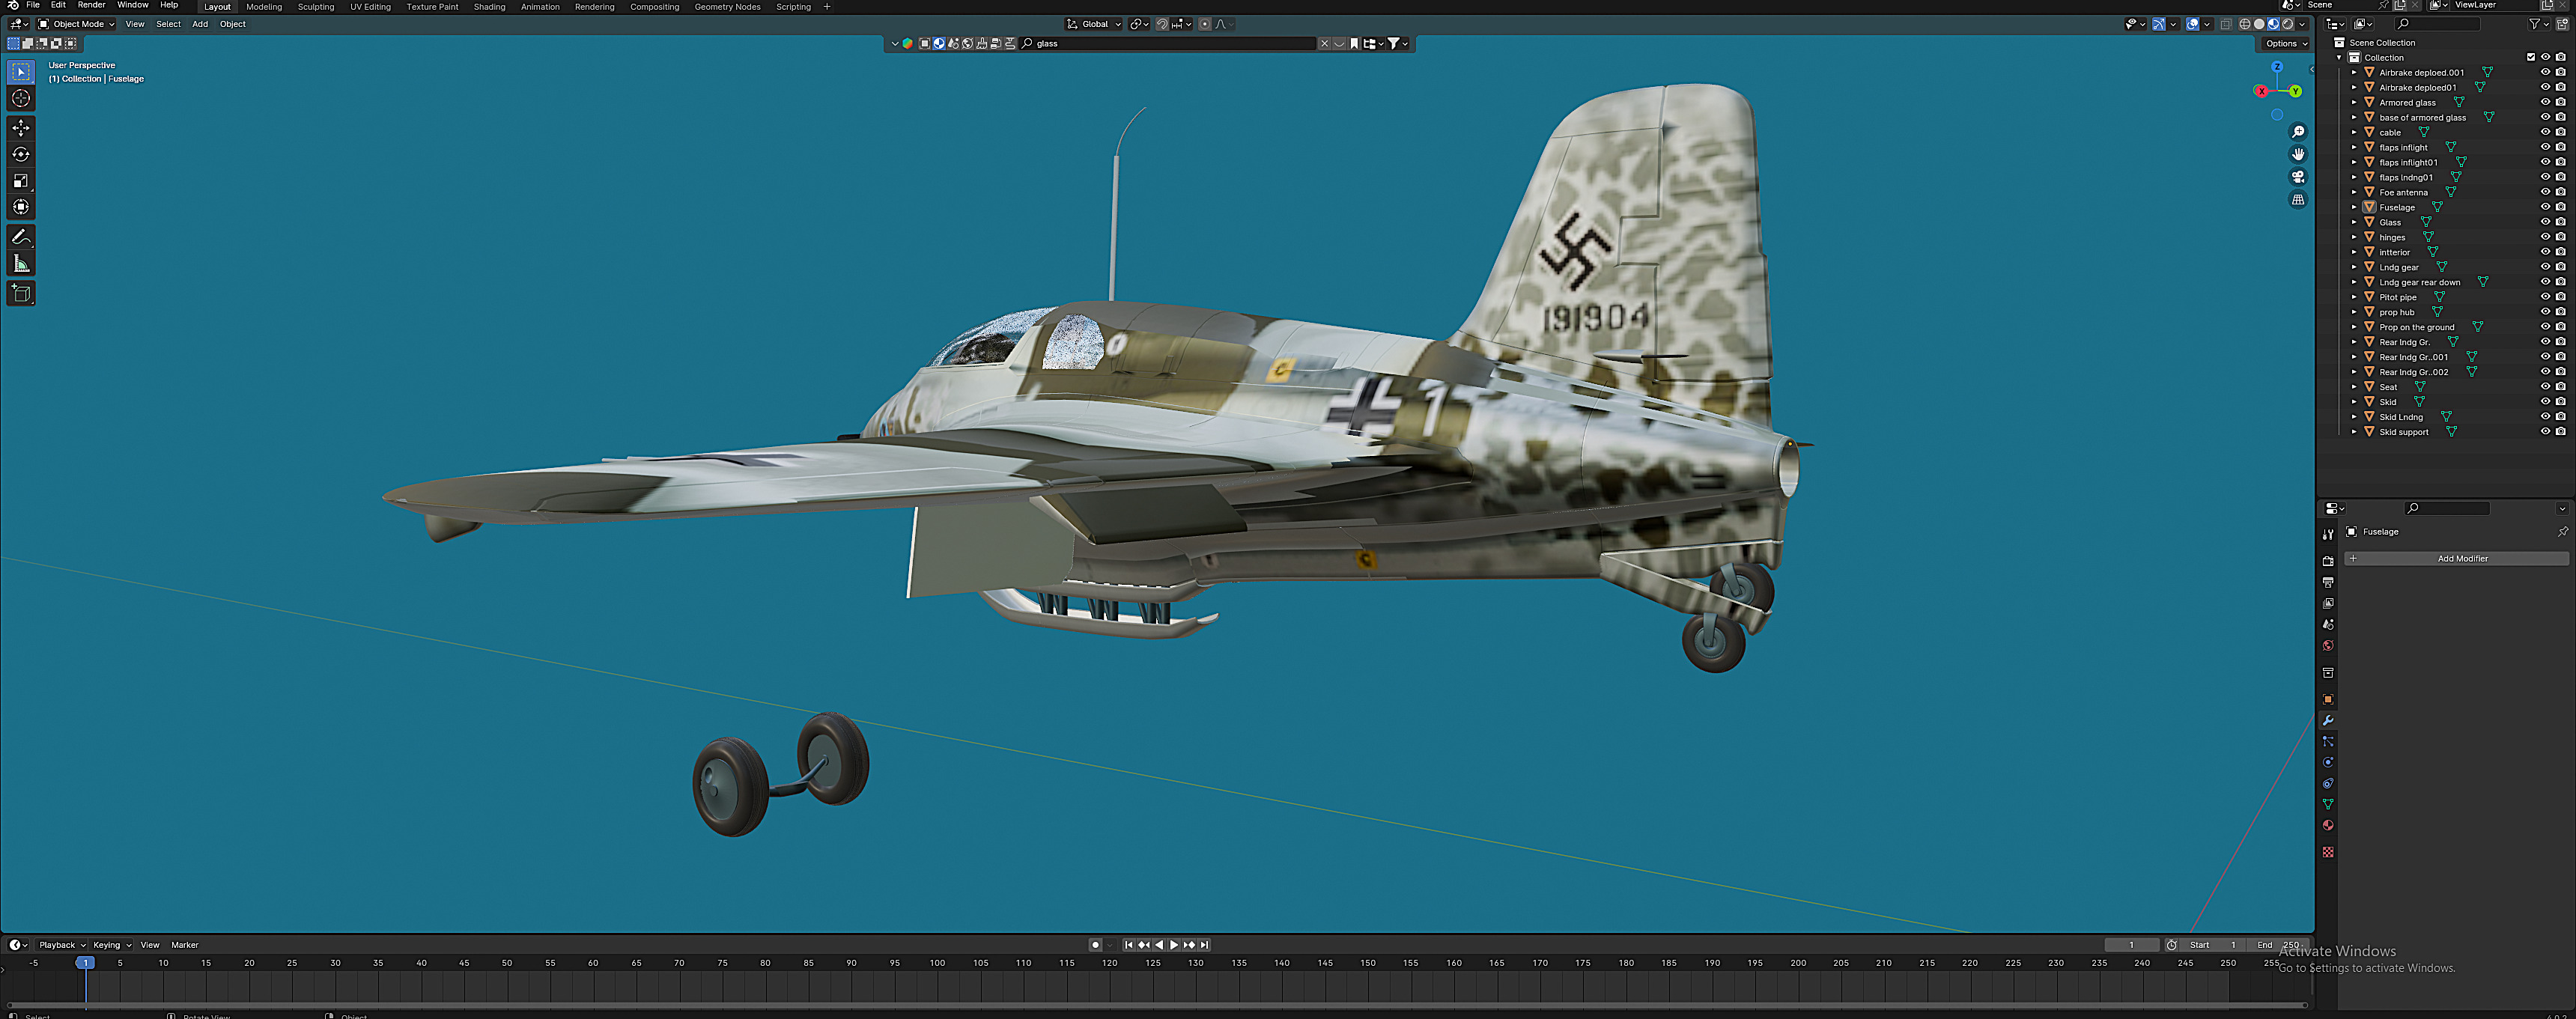Toggle visibility of Fuselage object
The width and height of the screenshot is (2576, 1019).
point(2545,207)
